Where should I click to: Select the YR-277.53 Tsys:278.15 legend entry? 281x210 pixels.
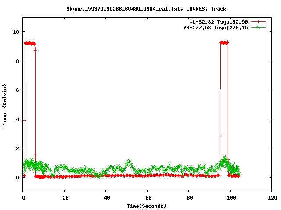pos(216,28)
